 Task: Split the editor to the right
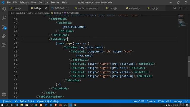pos(180,8)
